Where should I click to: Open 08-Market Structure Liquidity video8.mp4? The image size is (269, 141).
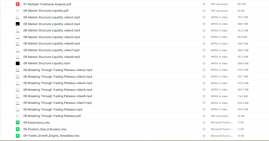point(52,57)
